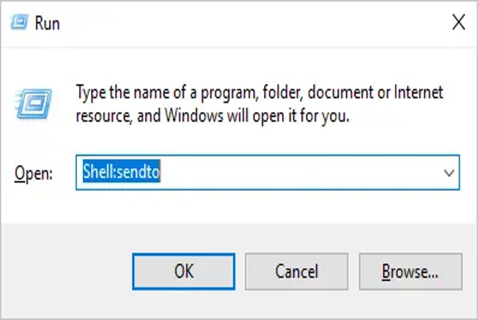Click the 'Type the name of a program' text

pyautogui.click(x=165, y=92)
